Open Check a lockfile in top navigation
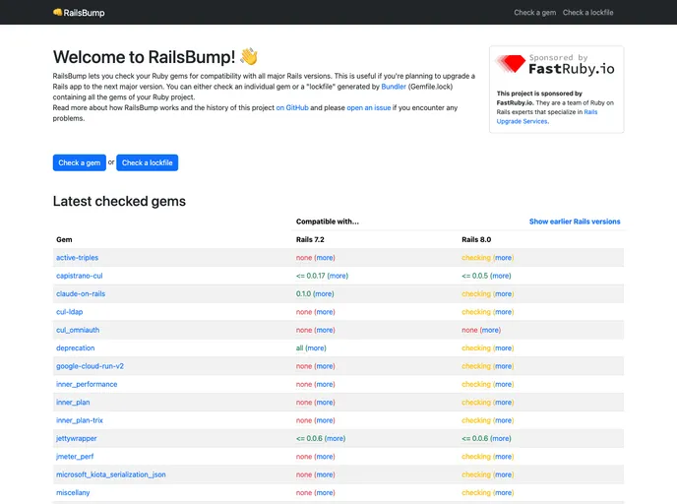Image resolution: width=677 pixels, height=504 pixels. [x=587, y=13]
